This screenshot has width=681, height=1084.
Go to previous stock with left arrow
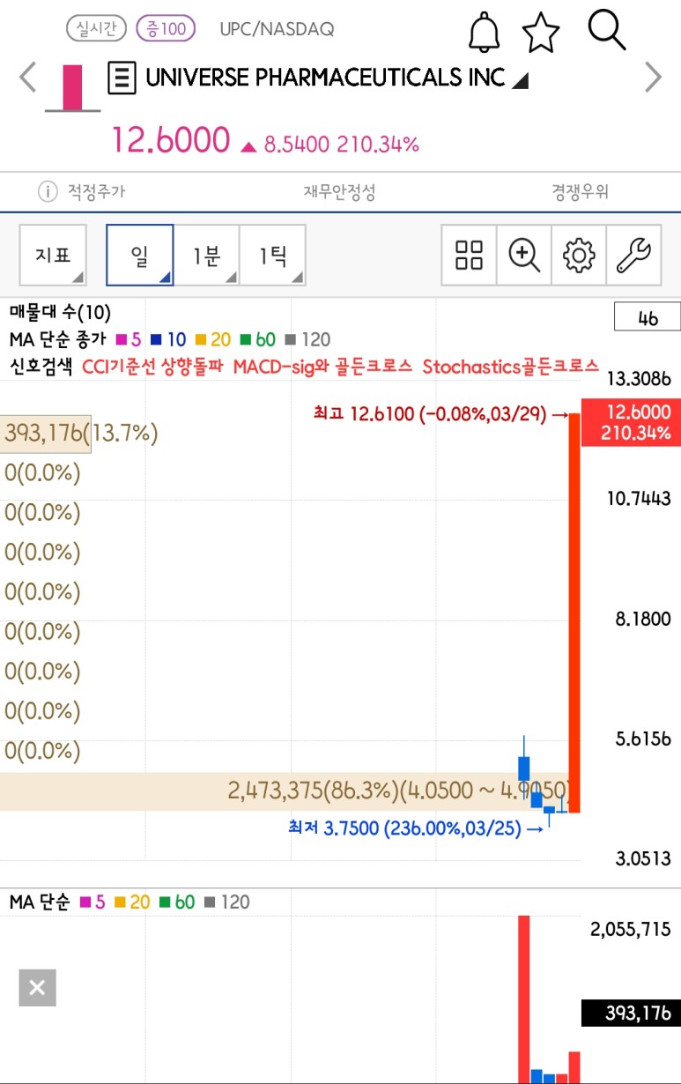click(27, 78)
